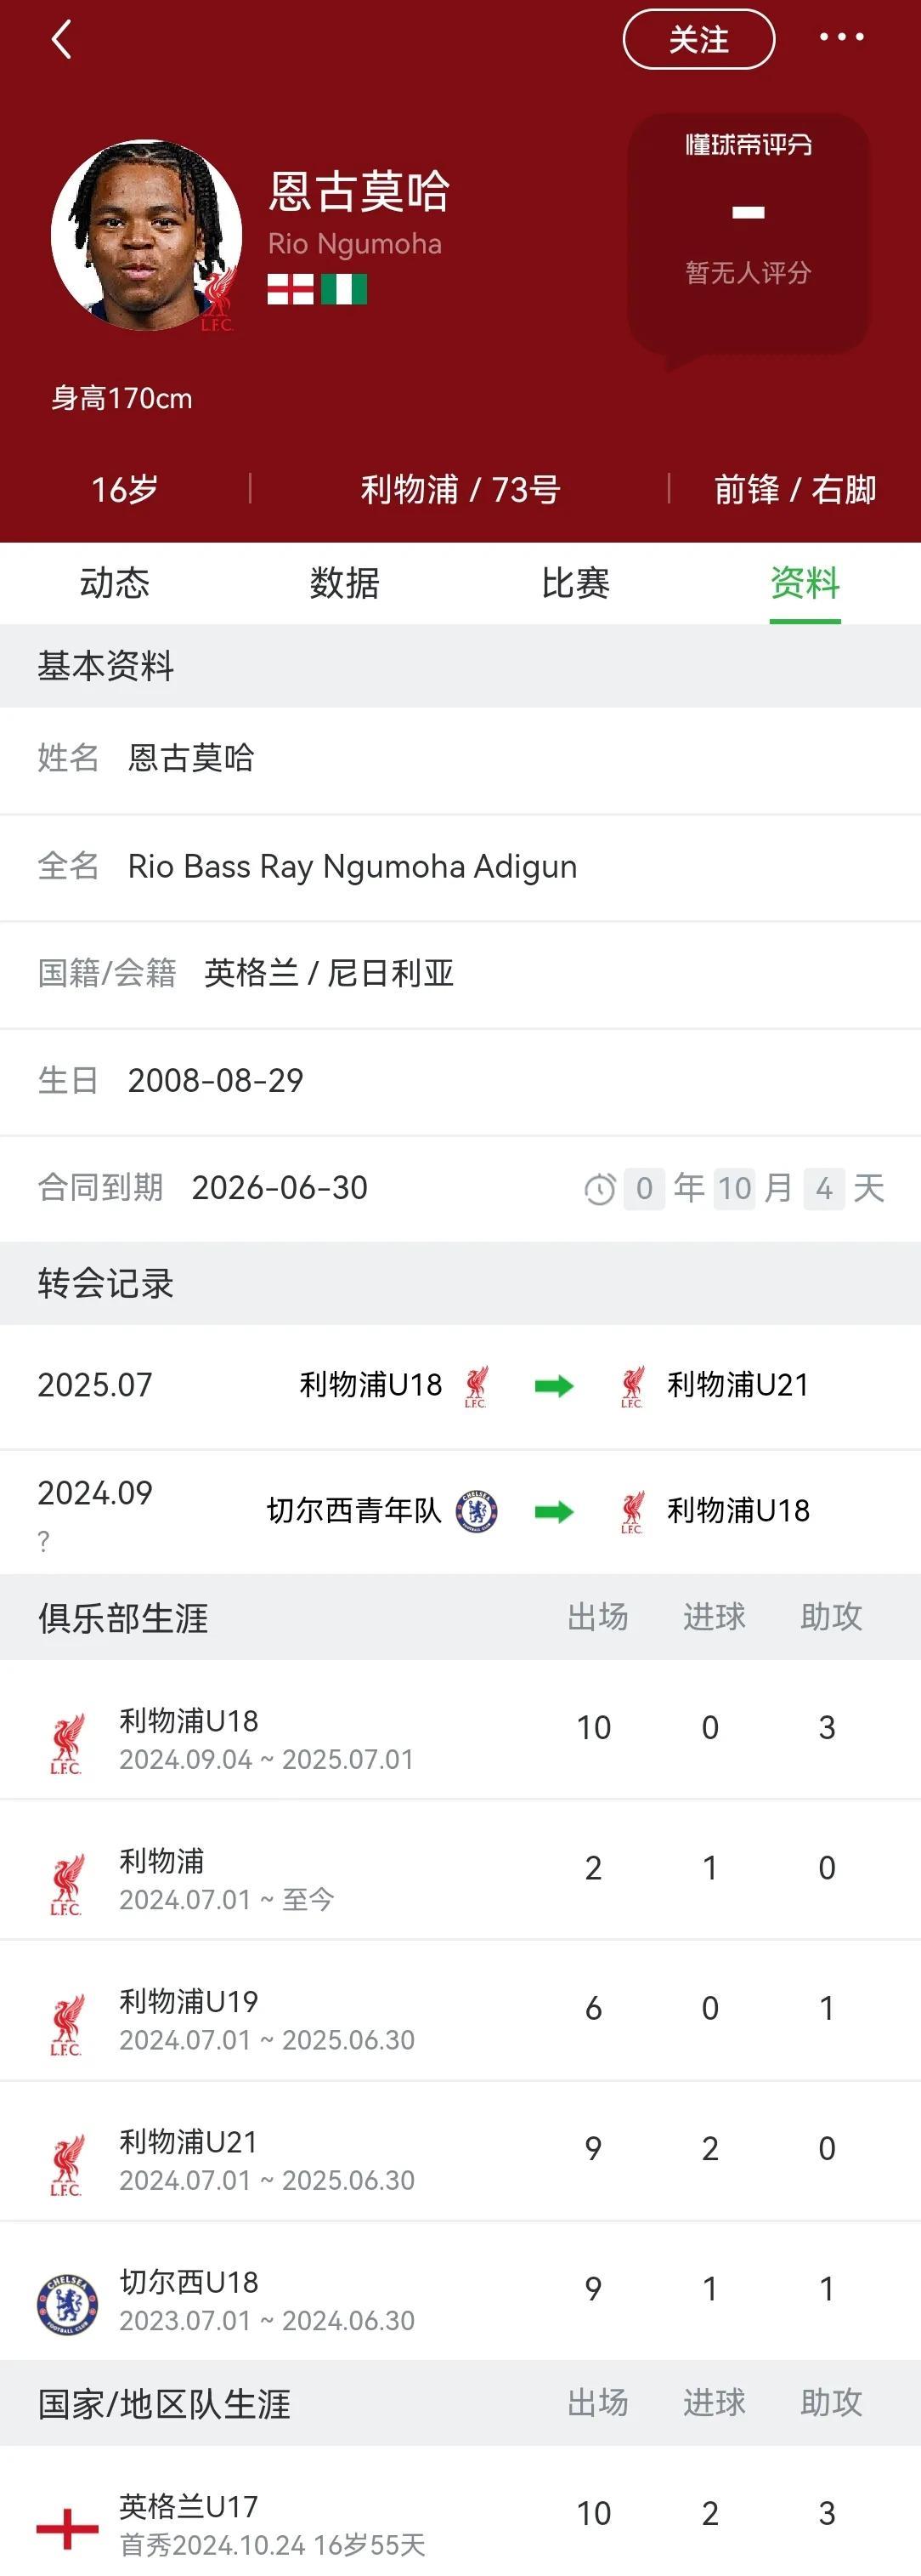This screenshot has height=2576, width=921.
Task: Tap the contract countdown clock icon
Action: tap(599, 1189)
